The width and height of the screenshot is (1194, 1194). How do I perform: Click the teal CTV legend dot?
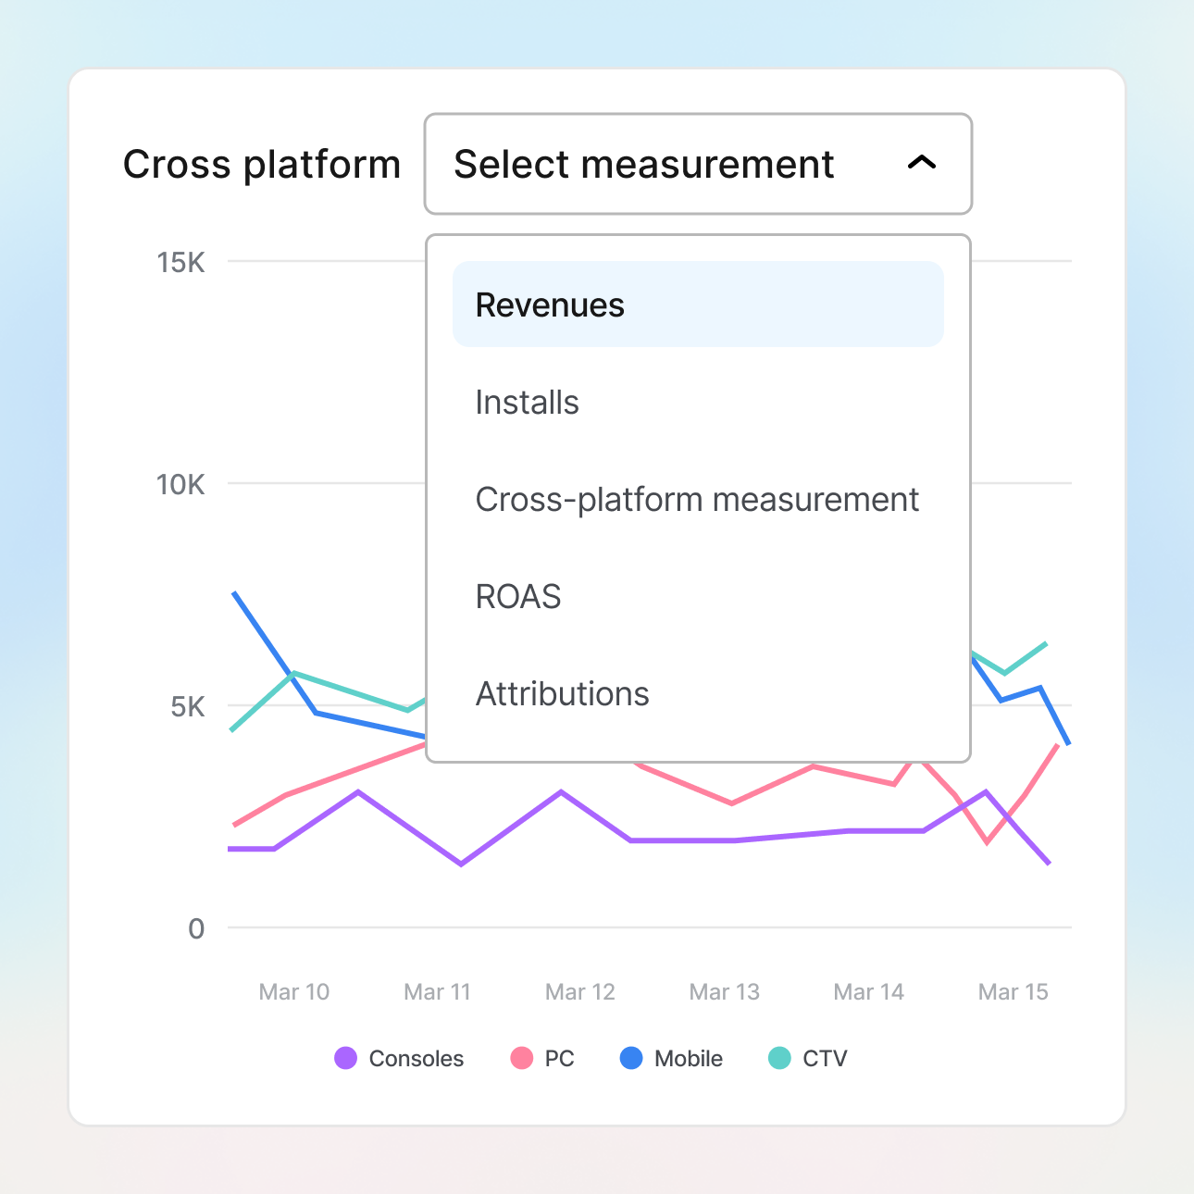point(780,1058)
